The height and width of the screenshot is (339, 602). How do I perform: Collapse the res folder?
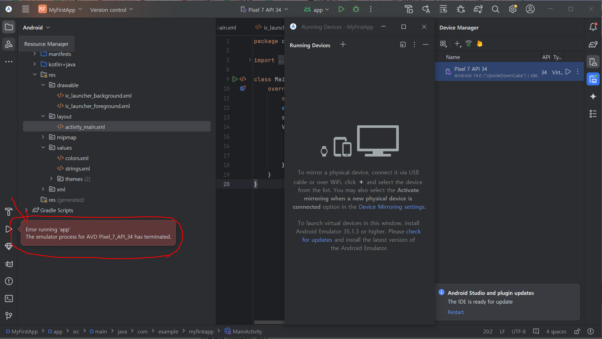click(x=34, y=75)
